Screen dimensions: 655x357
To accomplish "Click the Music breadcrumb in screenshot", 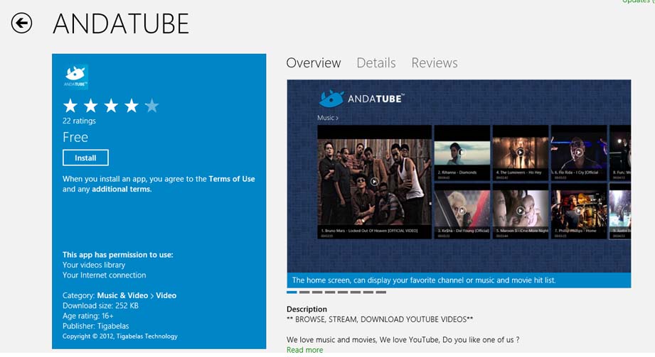I will point(327,118).
